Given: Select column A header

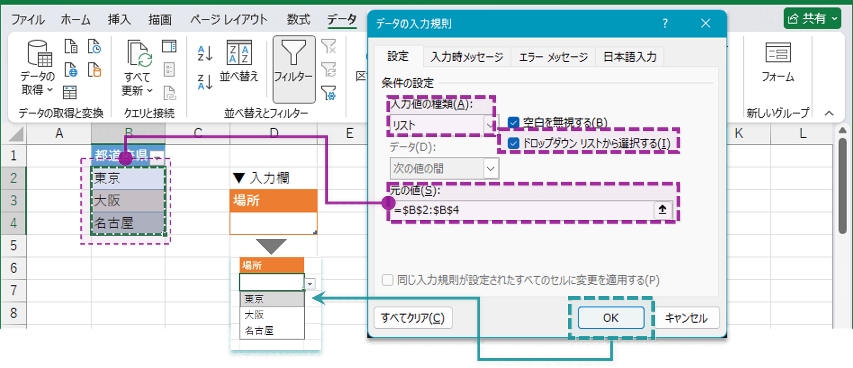Looking at the screenshot, I should click(59, 133).
